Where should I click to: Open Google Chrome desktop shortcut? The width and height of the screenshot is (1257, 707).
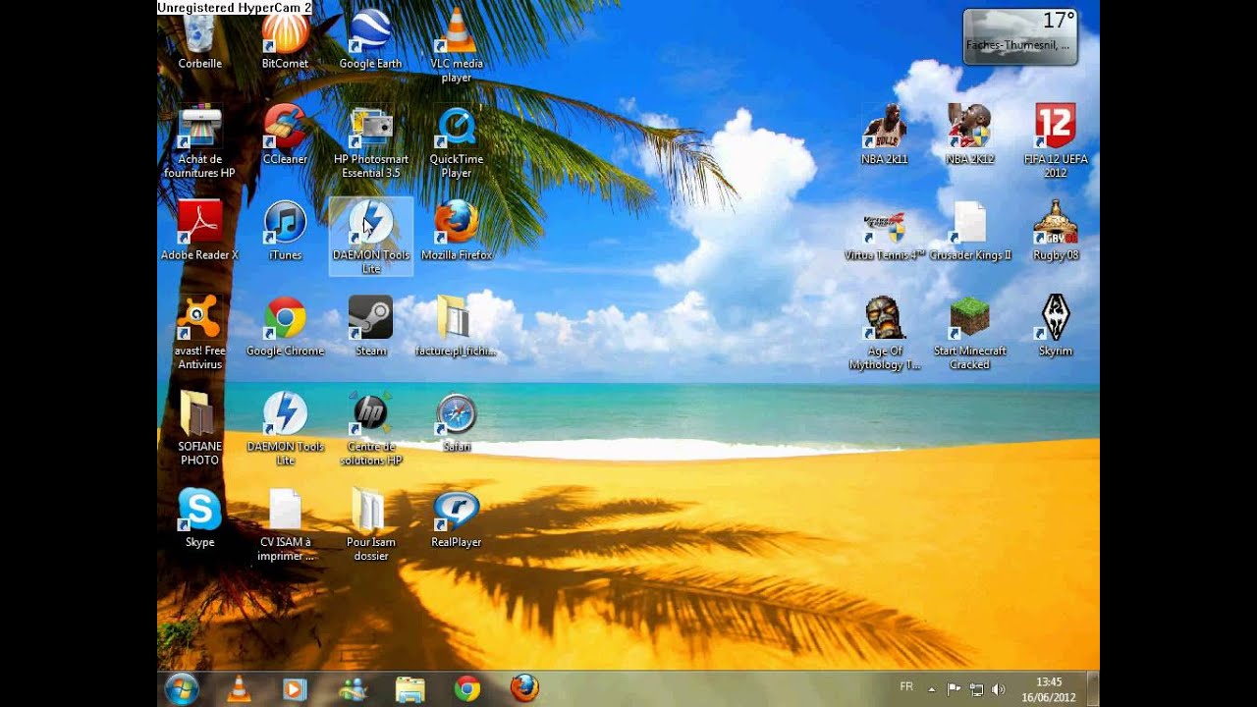[x=285, y=326]
